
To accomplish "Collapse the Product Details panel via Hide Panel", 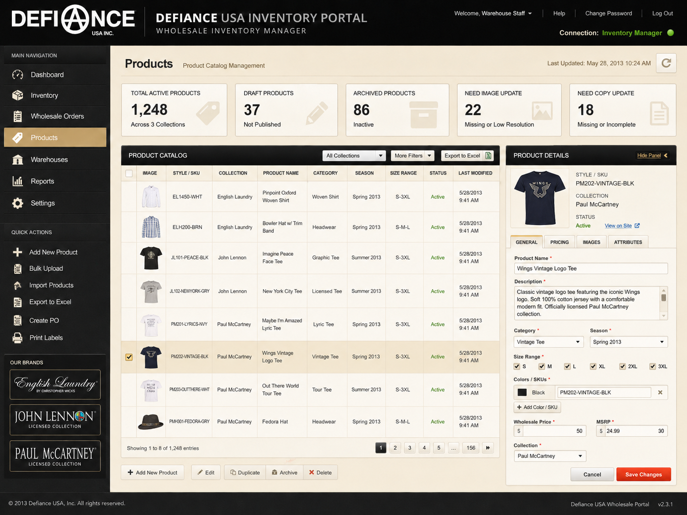I will [x=652, y=156].
